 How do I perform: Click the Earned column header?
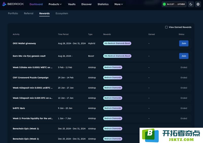(x=151, y=34)
